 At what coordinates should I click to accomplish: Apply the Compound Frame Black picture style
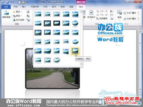pyautogui.click(x=38, y=32)
